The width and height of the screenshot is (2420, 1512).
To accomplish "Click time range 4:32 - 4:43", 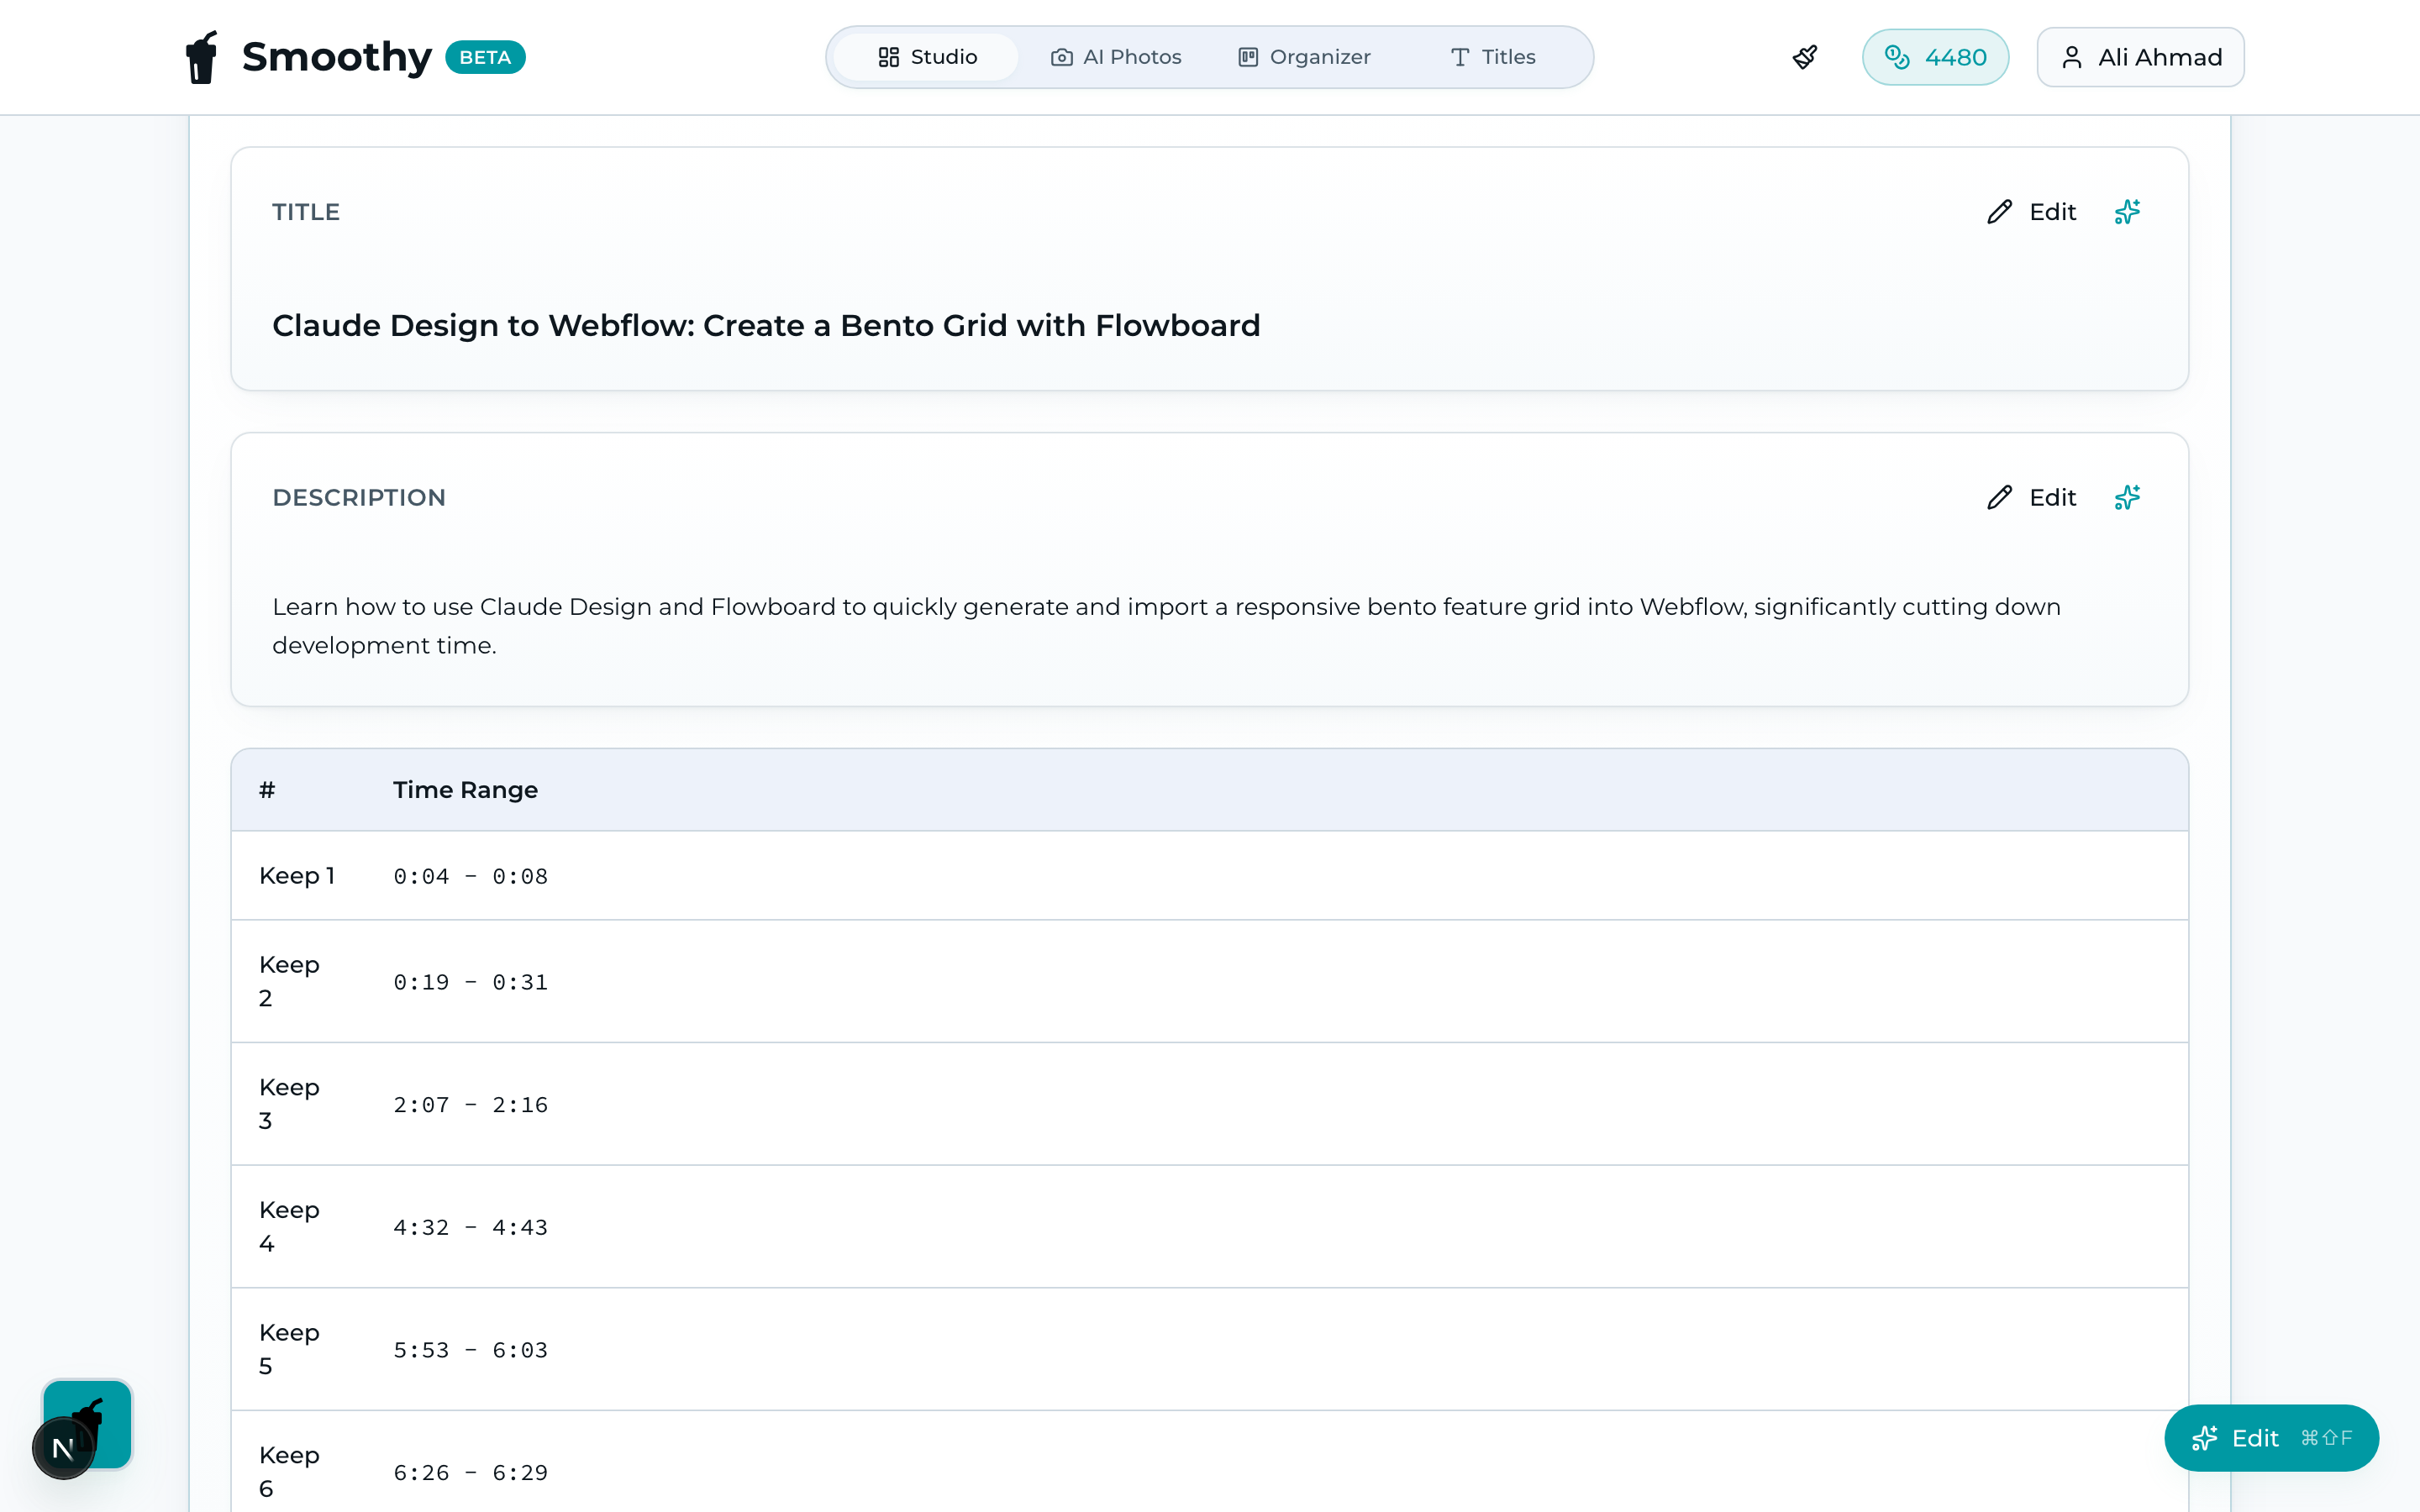I will tap(470, 1228).
